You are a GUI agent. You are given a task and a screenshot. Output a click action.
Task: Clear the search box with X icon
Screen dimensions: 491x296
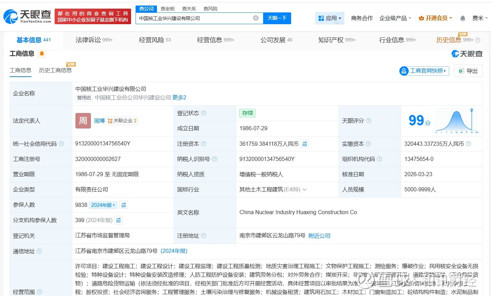click(256, 18)
